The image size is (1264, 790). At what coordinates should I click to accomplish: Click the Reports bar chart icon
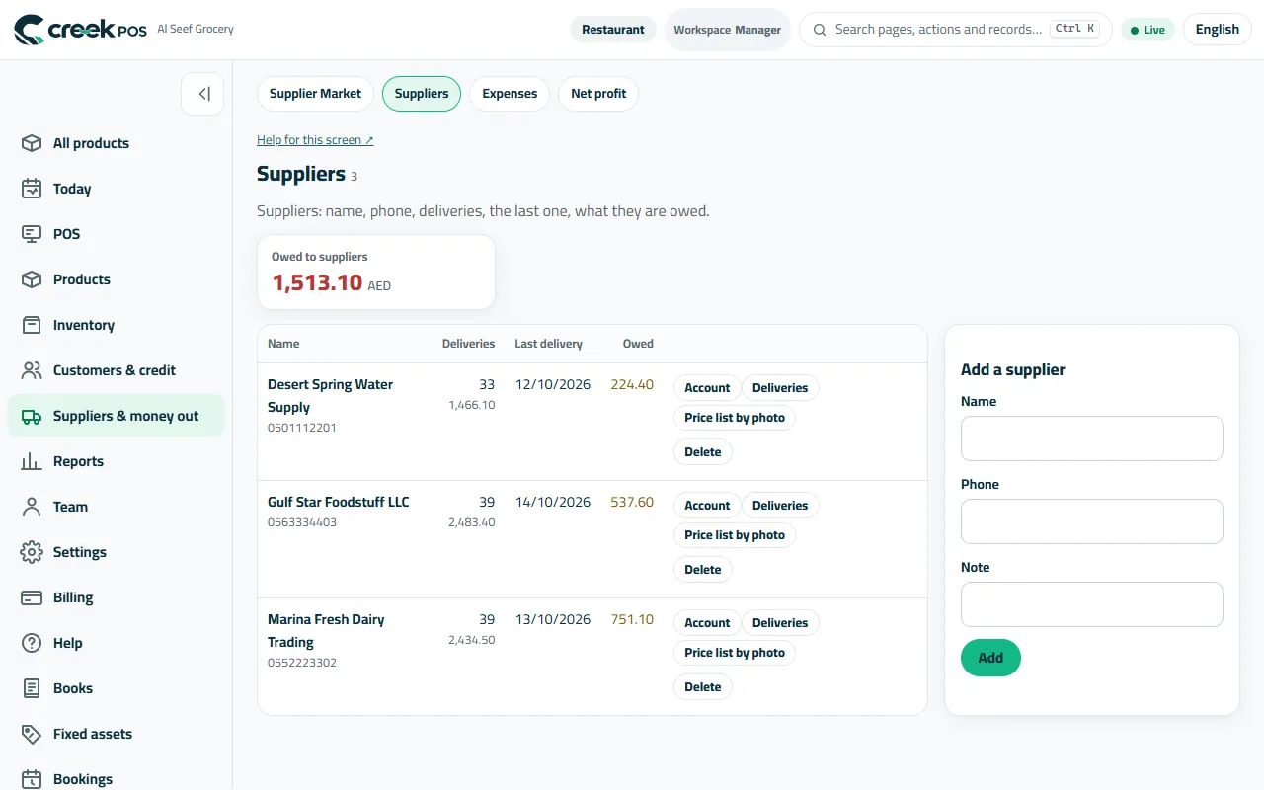point(32,461)
